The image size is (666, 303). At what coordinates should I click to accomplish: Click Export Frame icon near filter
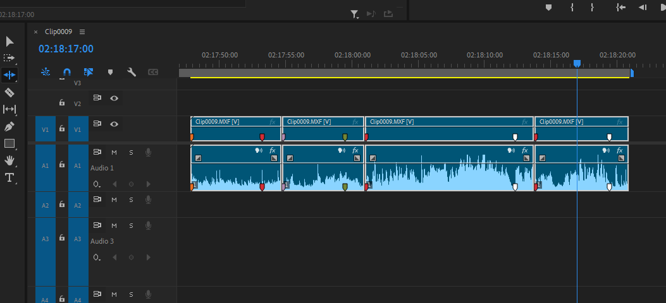388,14
